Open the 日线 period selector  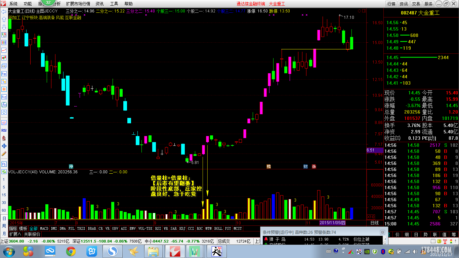pos(374,223)
